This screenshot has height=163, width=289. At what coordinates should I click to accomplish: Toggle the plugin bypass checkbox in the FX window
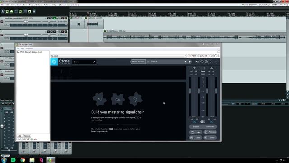coord(219,56)
